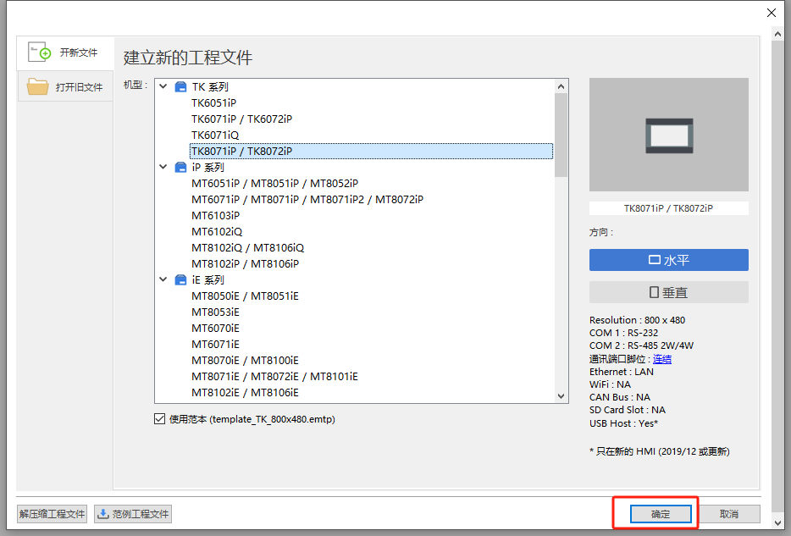The width and height of the screenshot is (791, 536).
Task: Select 垂直 vertical orientation
Action: (668, 292)
